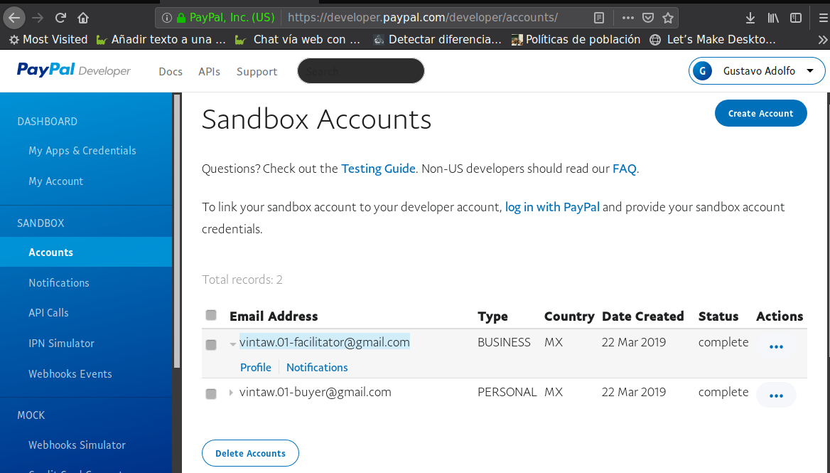
Task: Open sidebar Notifications under Sandbox
Action: point(59,283)
